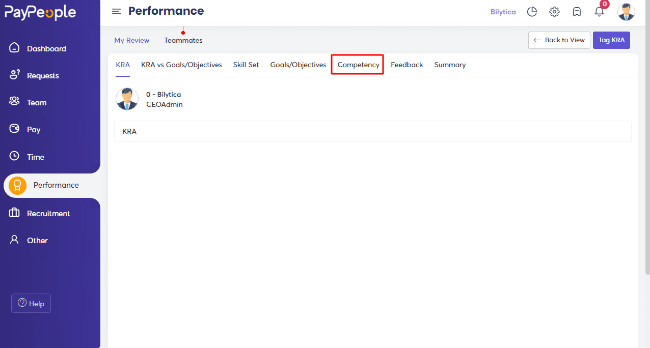Viewport: 650px width, 348px height.
Task: Open the Other person icon
Action: point(14,240)
